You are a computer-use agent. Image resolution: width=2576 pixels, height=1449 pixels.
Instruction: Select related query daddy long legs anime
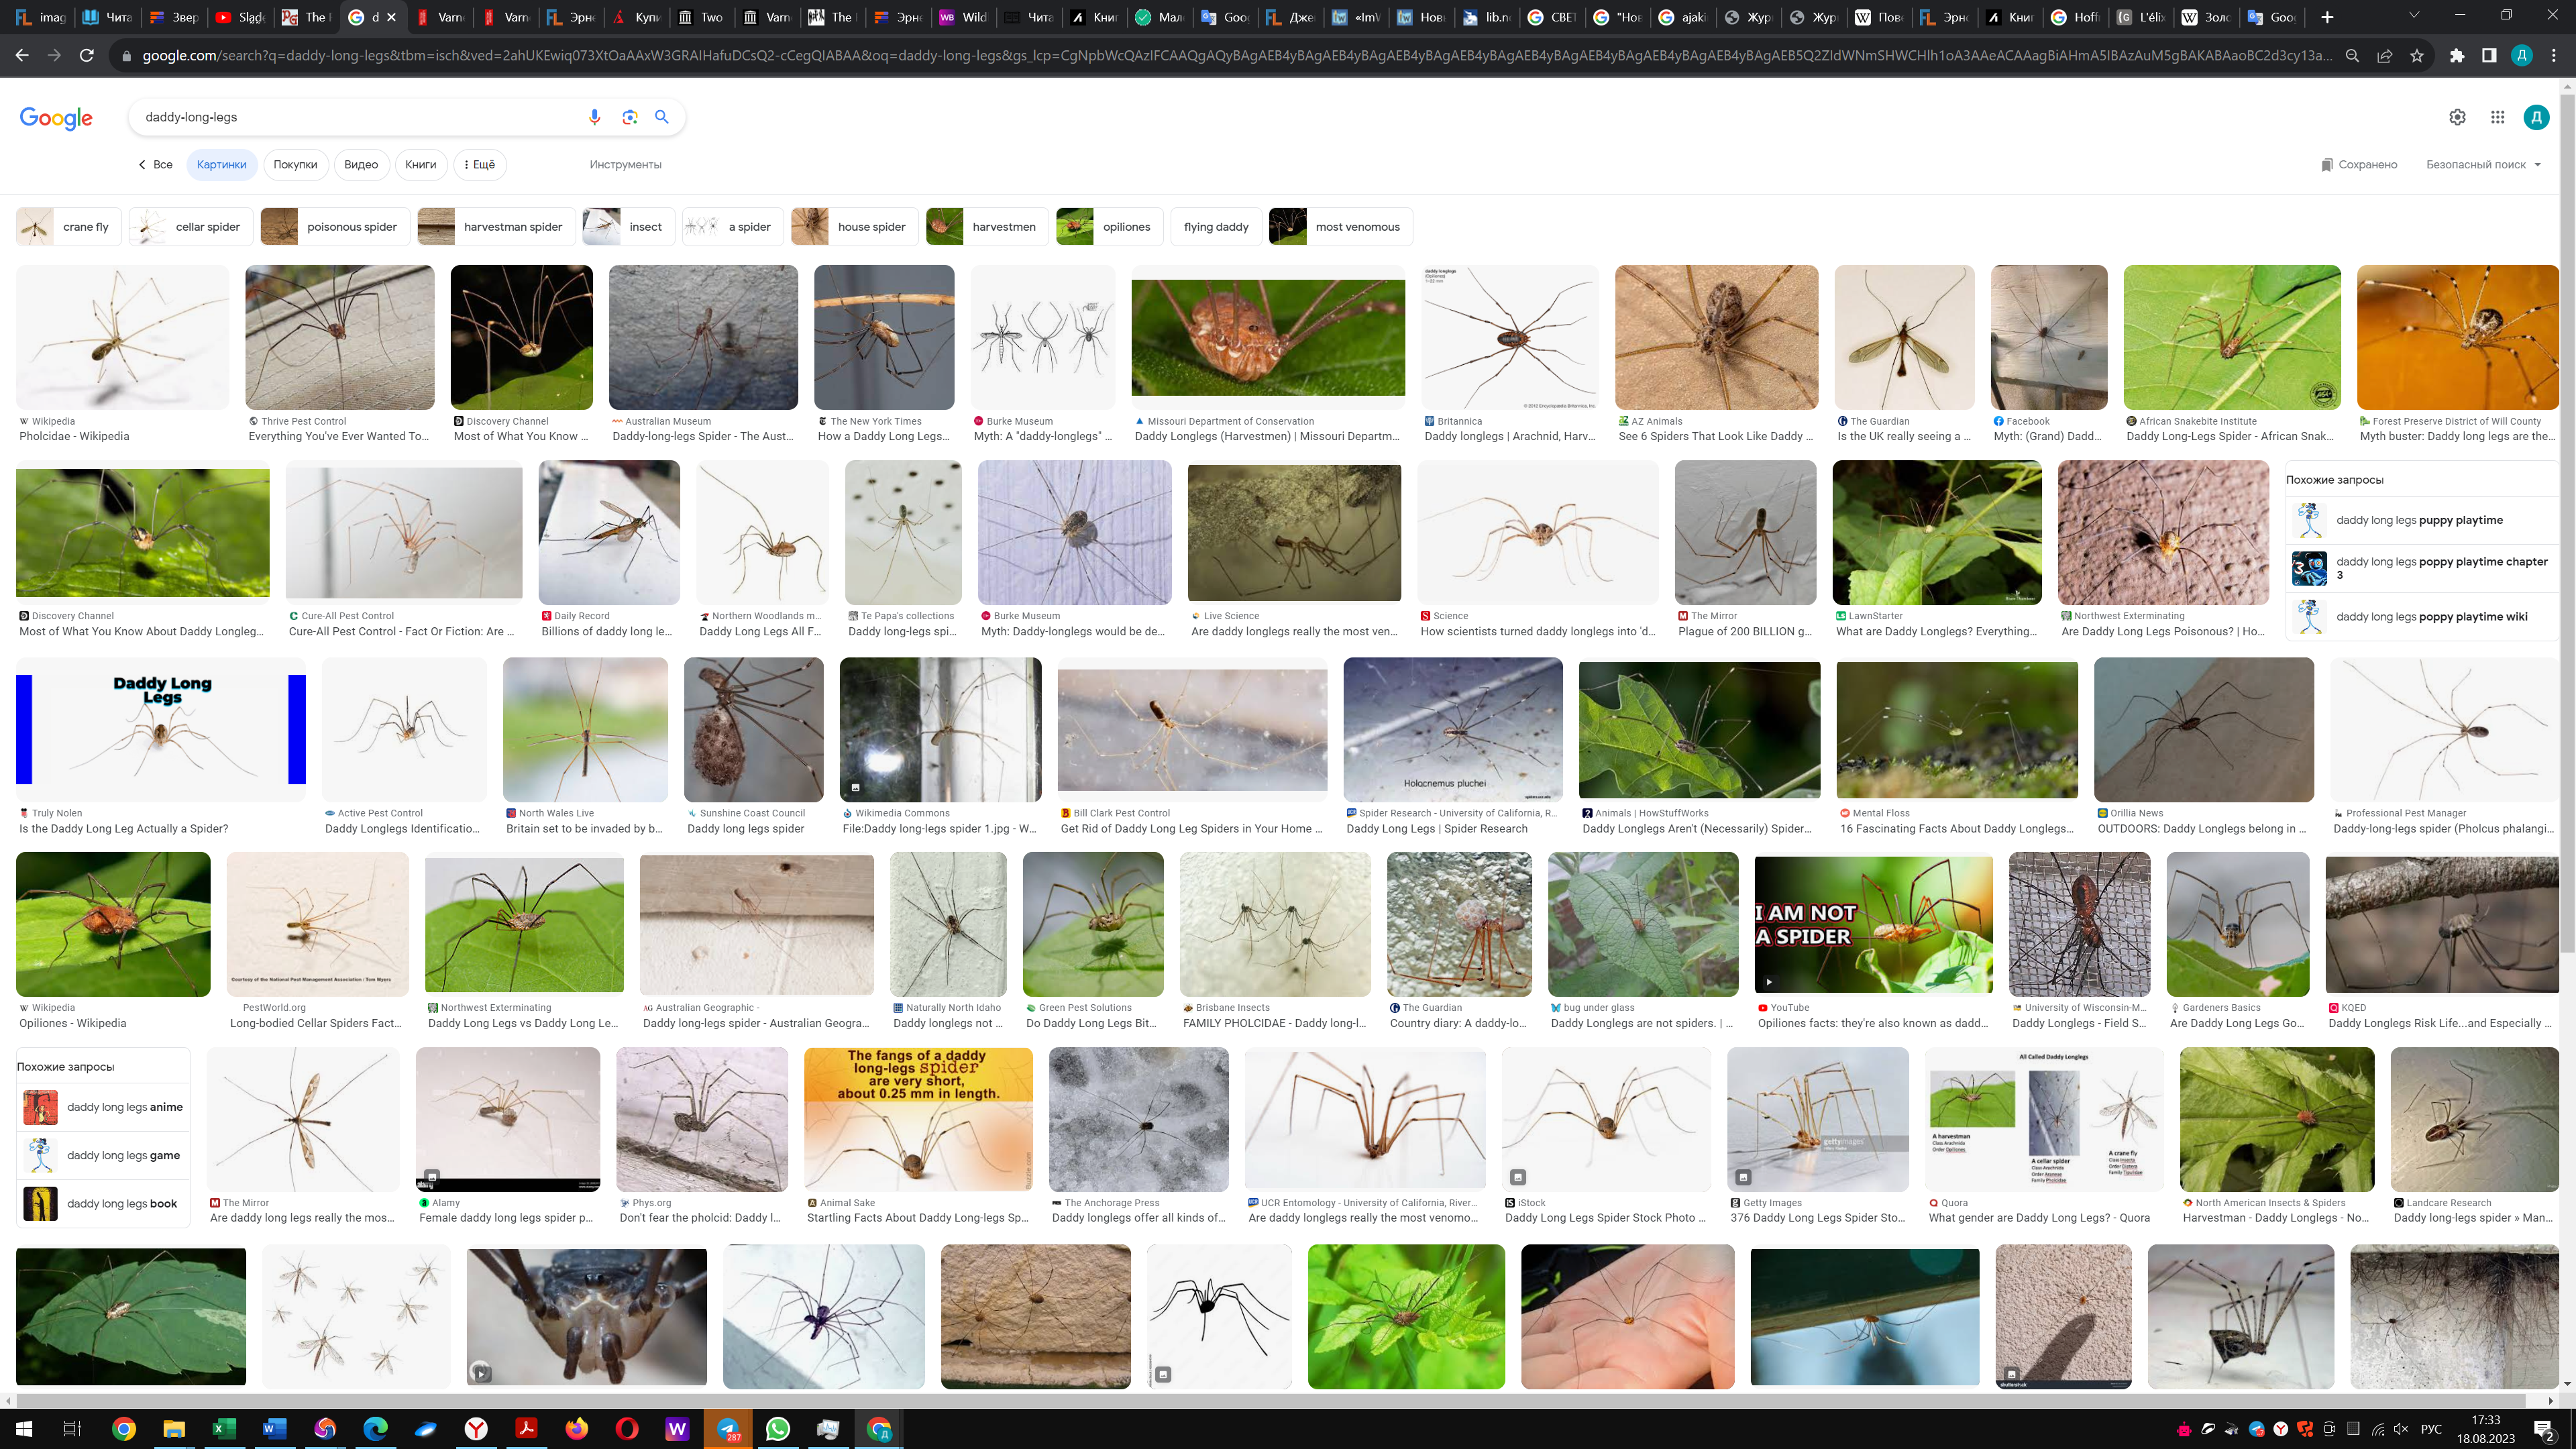103,1107
